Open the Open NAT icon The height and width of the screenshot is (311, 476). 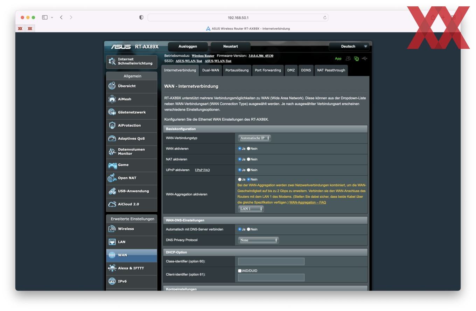click(x=112, y=178)
